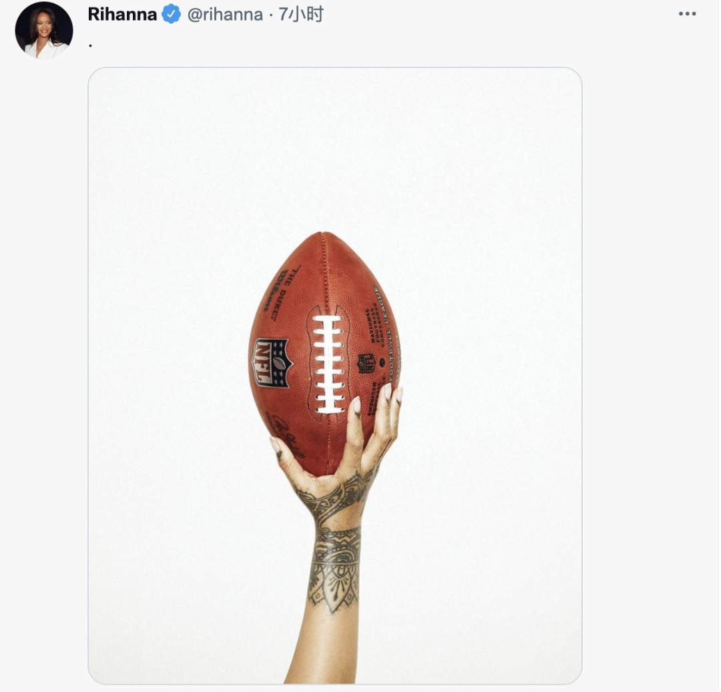Open Rihanna's round profile avatar
This screenshot has width=721, height=692.
44,30
